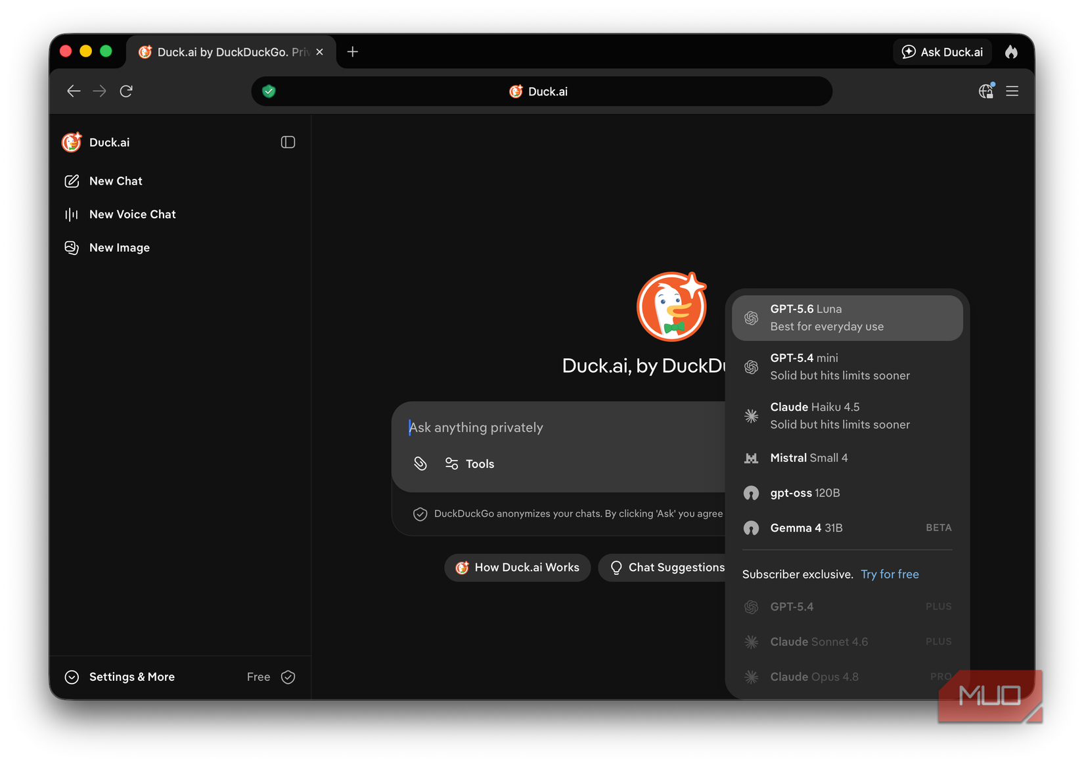Screen dimensions: 1084x765
Task: Click the OpenAI icon beside GPT-5.6 Luna
Action: [752, 318]
